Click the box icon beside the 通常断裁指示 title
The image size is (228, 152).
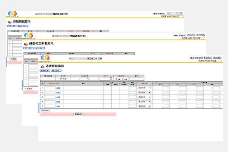point(42,66)
